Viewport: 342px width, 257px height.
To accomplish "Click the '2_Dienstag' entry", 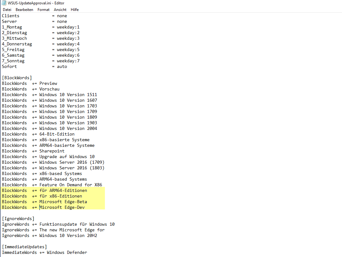I will [14, 33].
